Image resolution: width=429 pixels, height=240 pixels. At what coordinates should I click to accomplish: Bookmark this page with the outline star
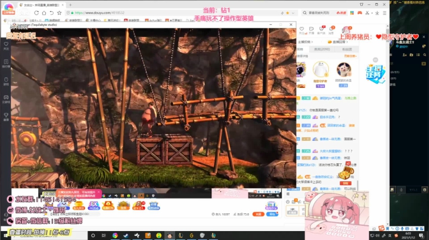click(x=59, y=13)
